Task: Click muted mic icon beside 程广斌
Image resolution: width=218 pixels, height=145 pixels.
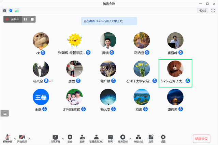Action: (114, 81)
